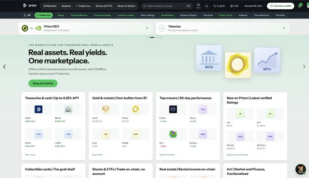Select the New Listings pill

click(148, 15)
